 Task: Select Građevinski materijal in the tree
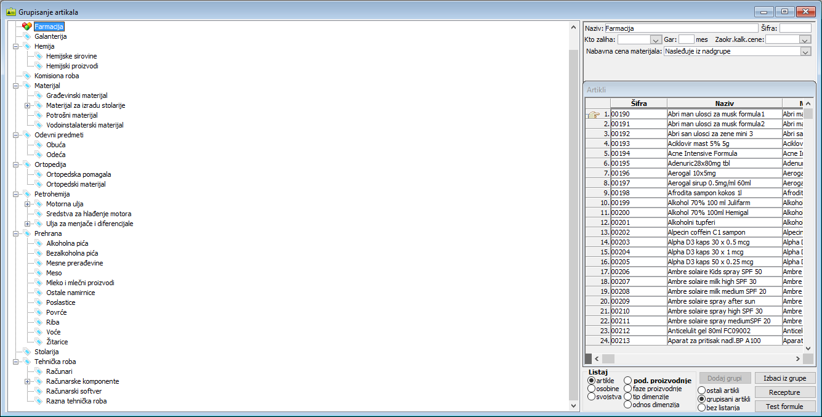[x=76, y=95]
